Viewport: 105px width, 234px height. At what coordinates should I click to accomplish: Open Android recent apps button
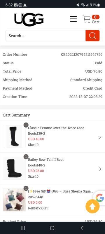(23, 228)
